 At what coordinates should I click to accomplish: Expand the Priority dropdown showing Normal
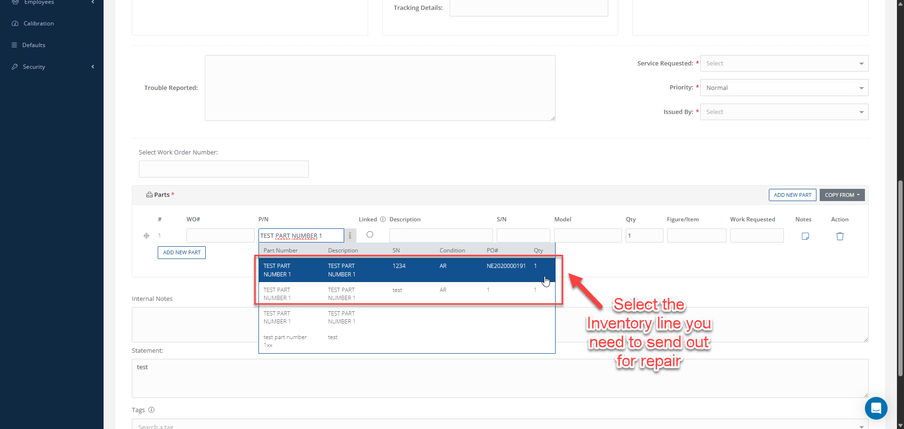784,88
